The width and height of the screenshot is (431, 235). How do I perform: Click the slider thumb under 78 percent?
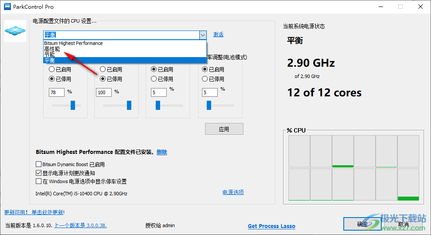click(x=73, y=105)
